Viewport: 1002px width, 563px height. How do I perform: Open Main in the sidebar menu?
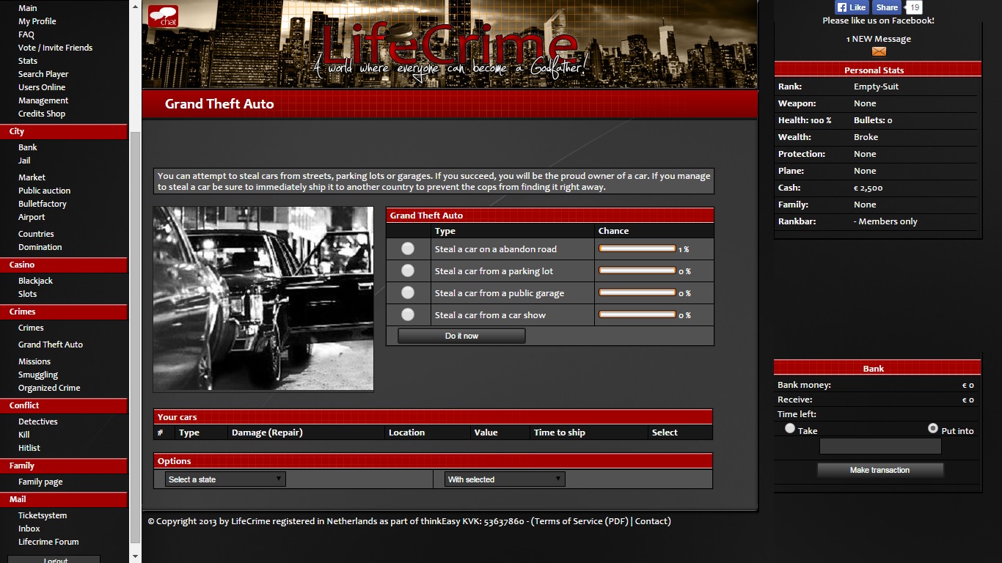pos(28,8)
